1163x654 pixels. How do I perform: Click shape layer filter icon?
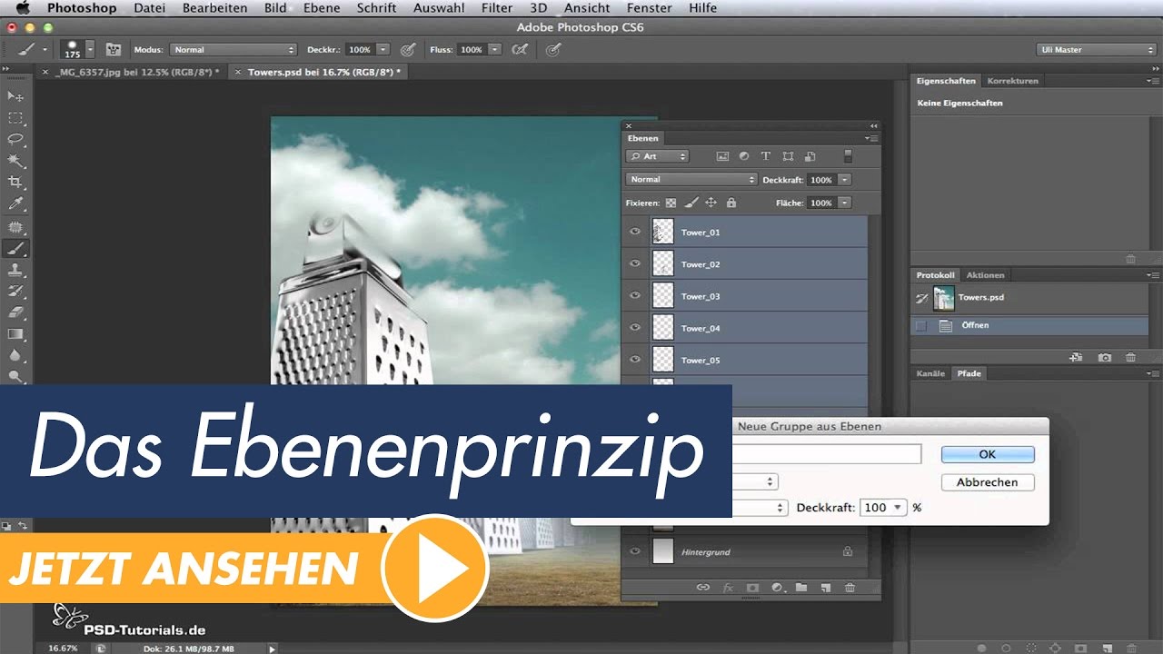[788, 156]
